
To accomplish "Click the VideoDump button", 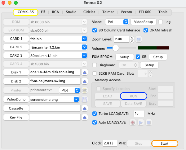I will coord(16,99).
